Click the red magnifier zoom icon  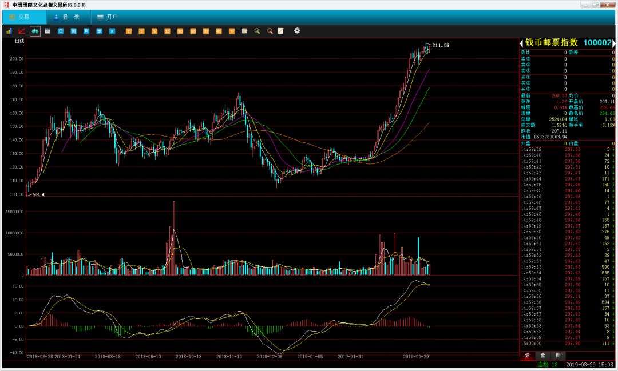point(270,31)
